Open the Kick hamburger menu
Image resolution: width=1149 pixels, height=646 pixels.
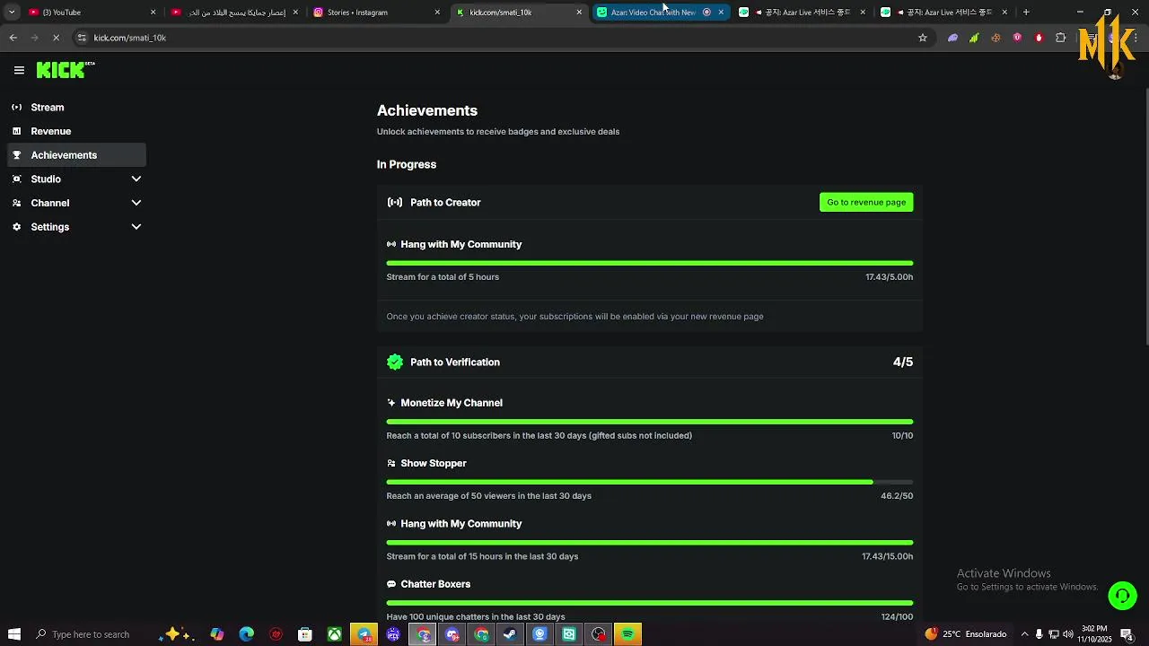(x=19, y=70)
